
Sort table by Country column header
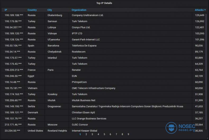(32, 10)
